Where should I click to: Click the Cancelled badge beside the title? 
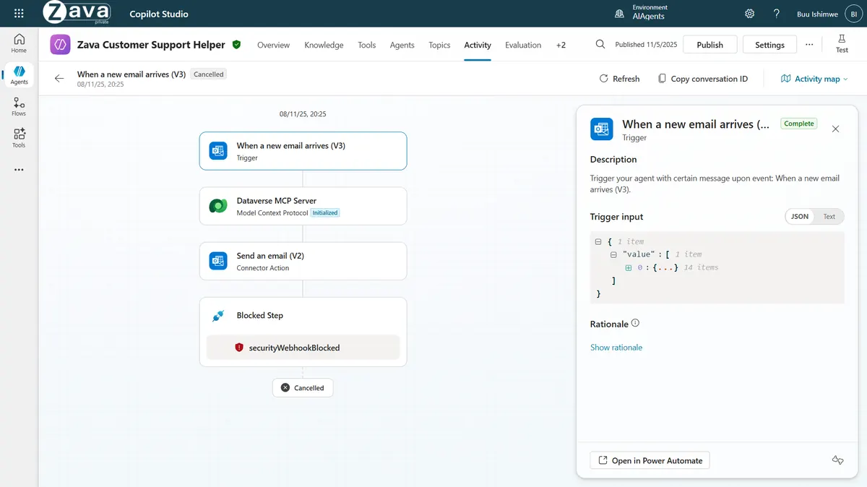point(208,74)
